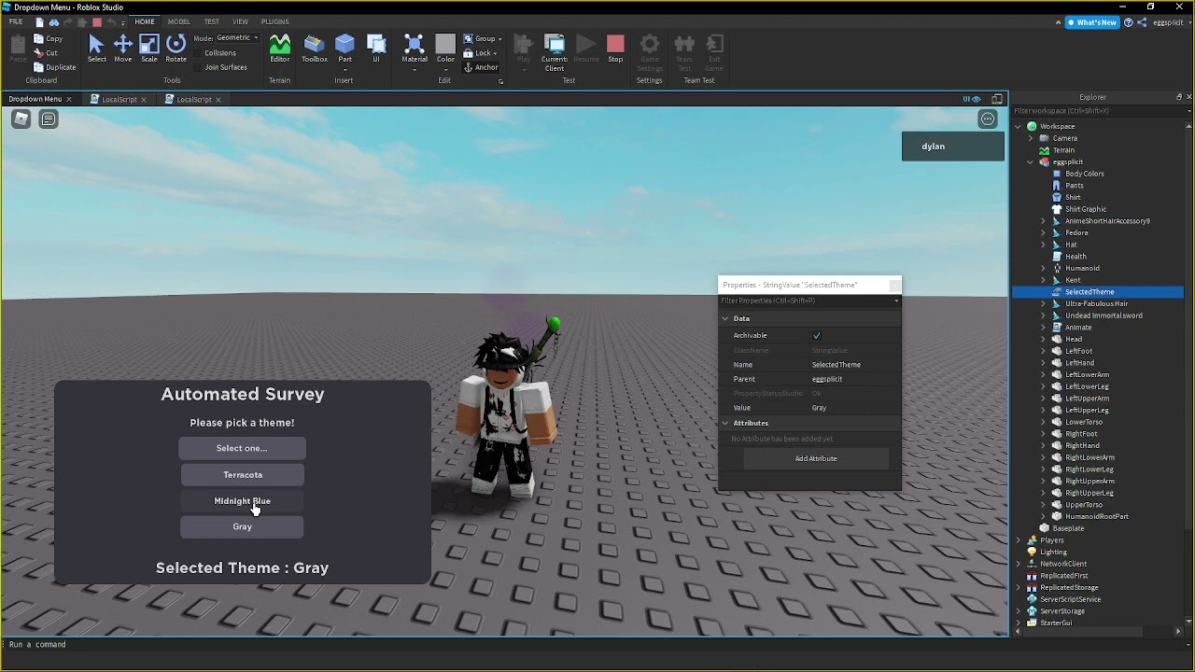Click the new file icon in quick access
Viewport: 1195px width, 672px height.
tap(39, 22)
